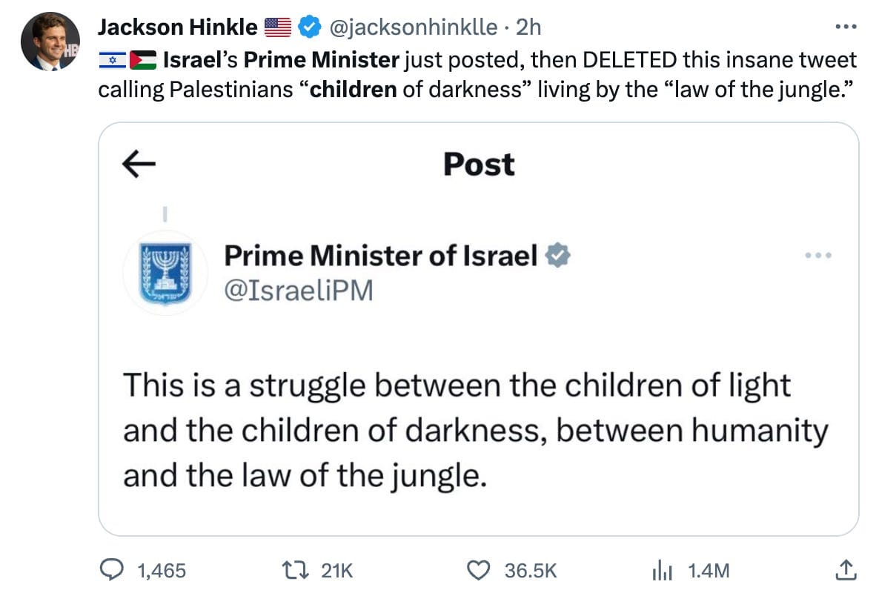Click the Post header title
The height and width of the screenshot is (596, 879).
479,164
